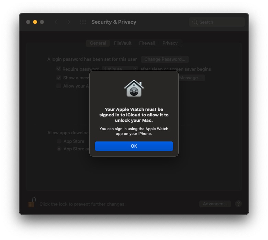Viewport: 268px width, 240px height.
Task: Select the App Store radio button
Action: [59, 141]
